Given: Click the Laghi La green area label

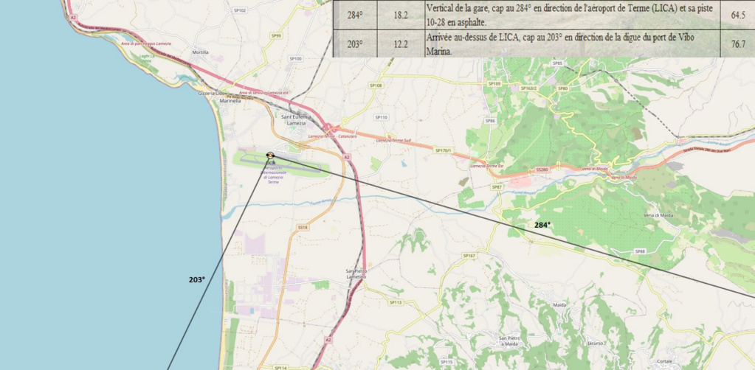Looking at the screenshot, I should [x=147, y=57].
